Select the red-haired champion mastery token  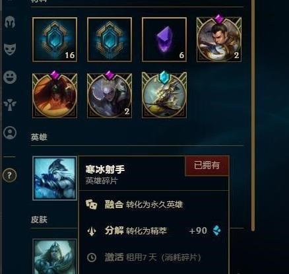pos(55,94)
